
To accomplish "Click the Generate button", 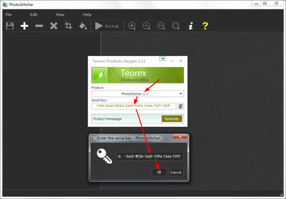I will [x=172, y=119].
